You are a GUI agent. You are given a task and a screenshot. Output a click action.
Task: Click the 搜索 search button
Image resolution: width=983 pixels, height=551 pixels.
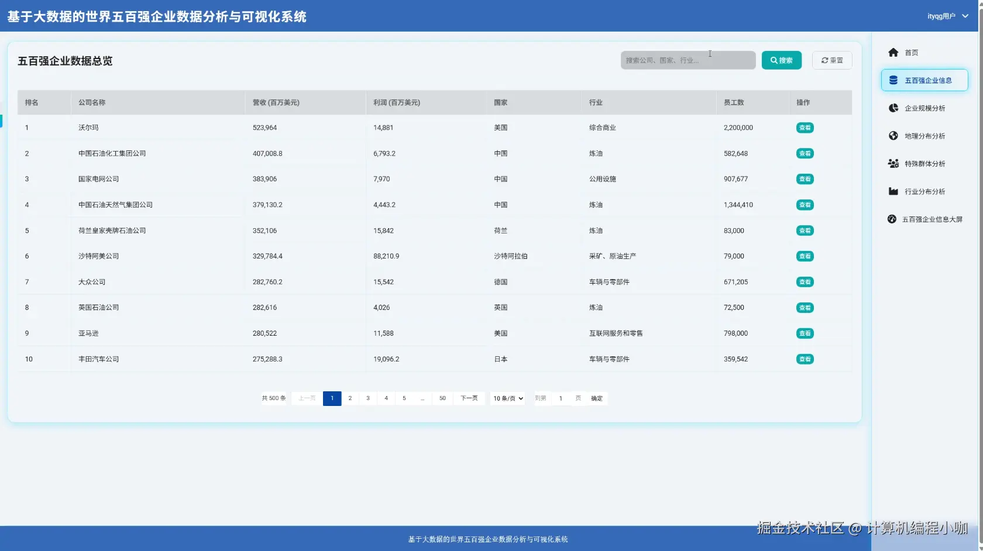782,60
